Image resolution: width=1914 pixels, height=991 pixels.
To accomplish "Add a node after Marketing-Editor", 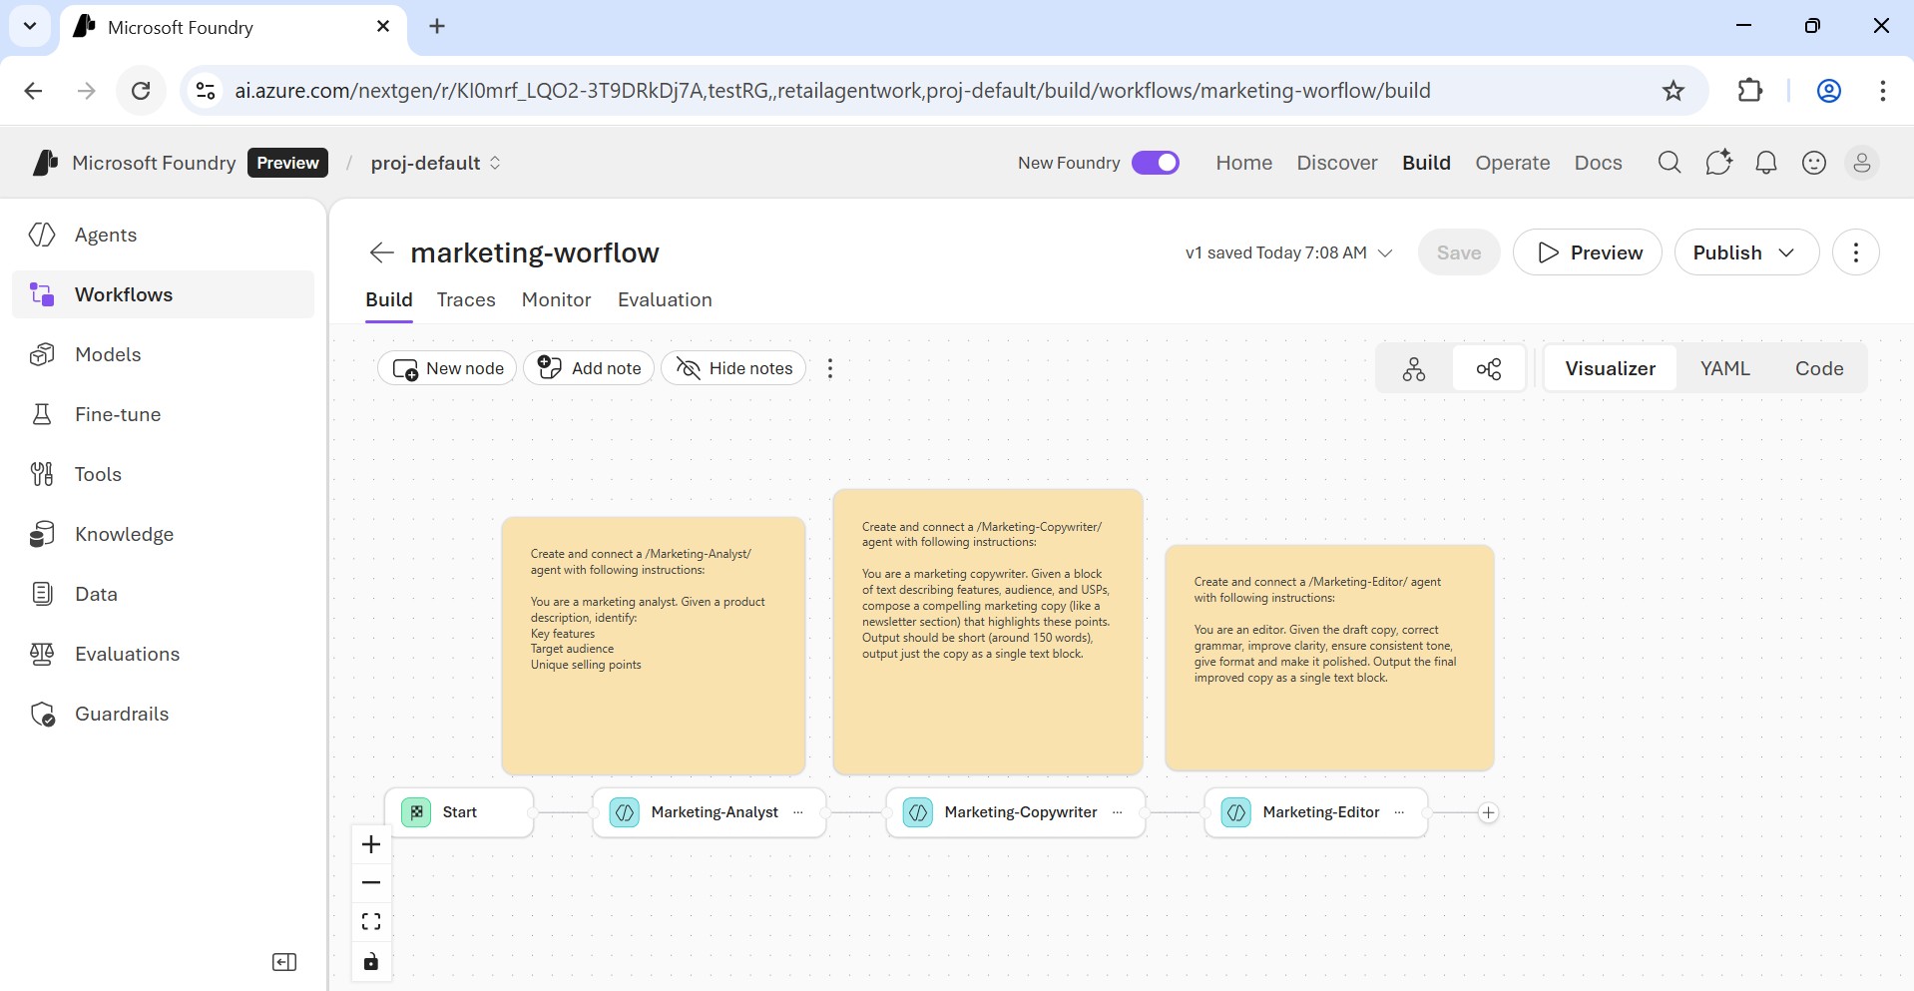I will 1488,812.
